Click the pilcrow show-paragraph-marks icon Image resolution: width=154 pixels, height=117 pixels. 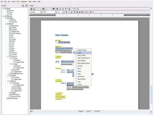pyautogui.click(x=66, y=9)
